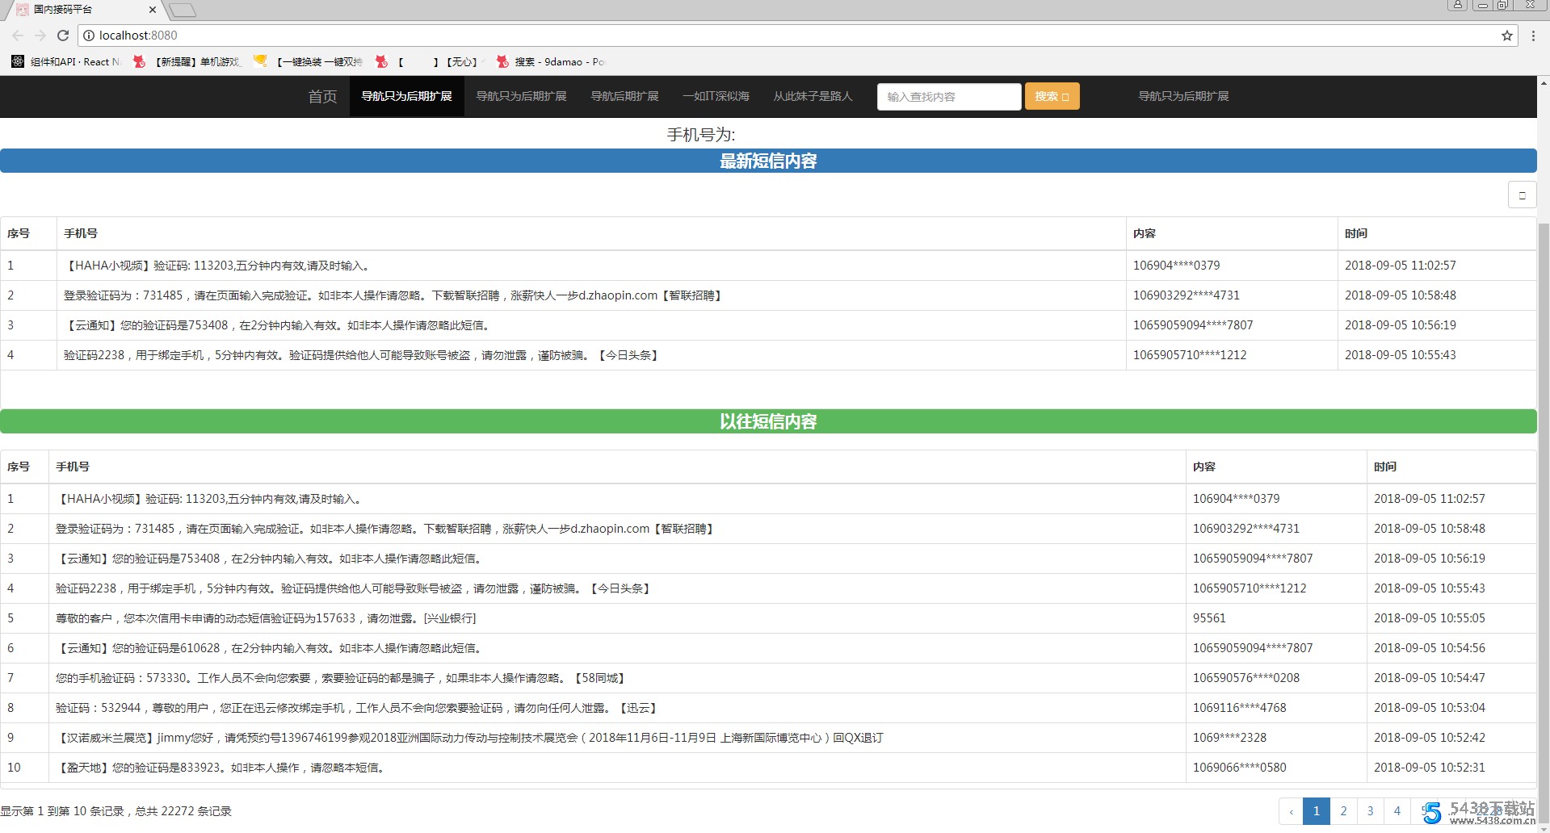Click the site information icon in address bar
Screen dimensions: 1550x833
[x=89, y=36]
